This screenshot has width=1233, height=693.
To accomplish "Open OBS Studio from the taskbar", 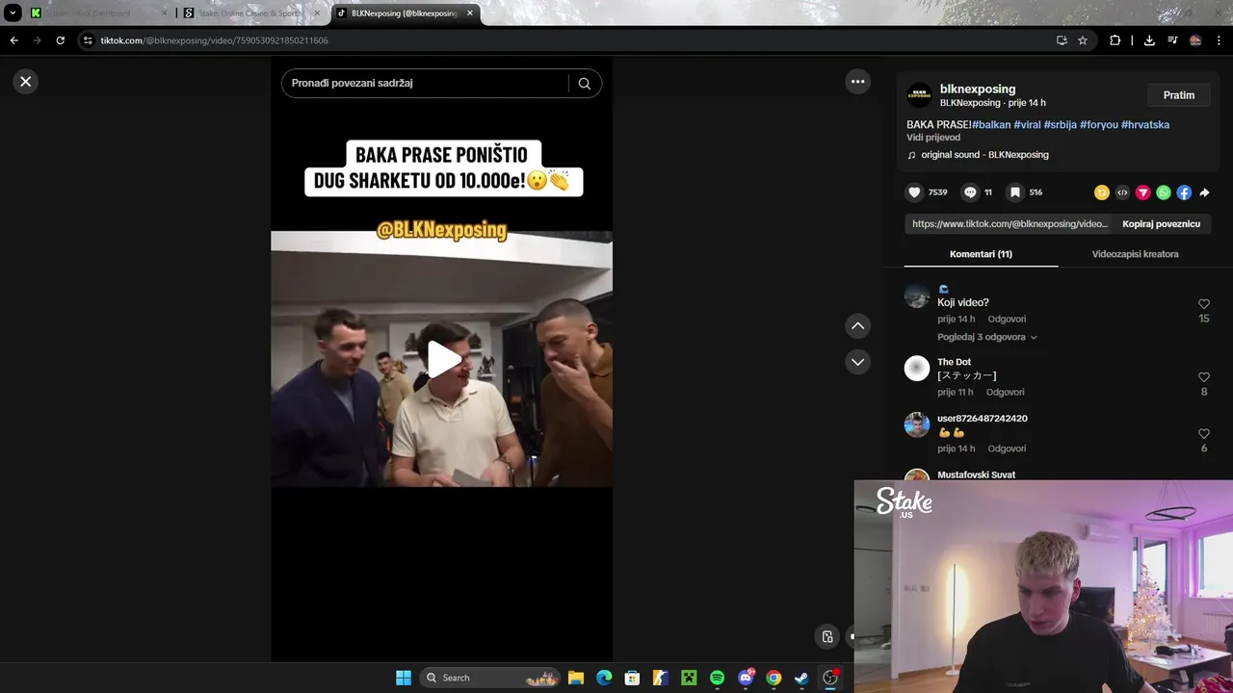I will pos(830,678).
